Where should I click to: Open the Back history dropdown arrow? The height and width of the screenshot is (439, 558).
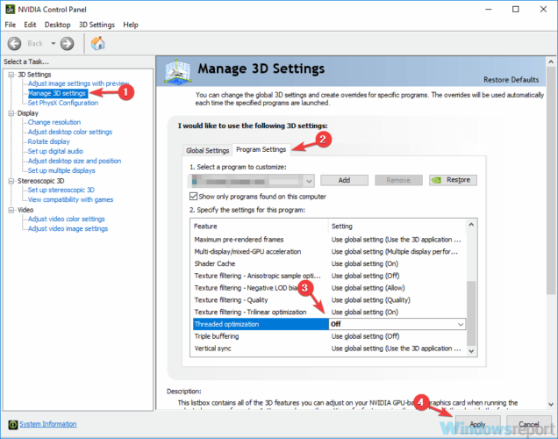pos(53,44)
